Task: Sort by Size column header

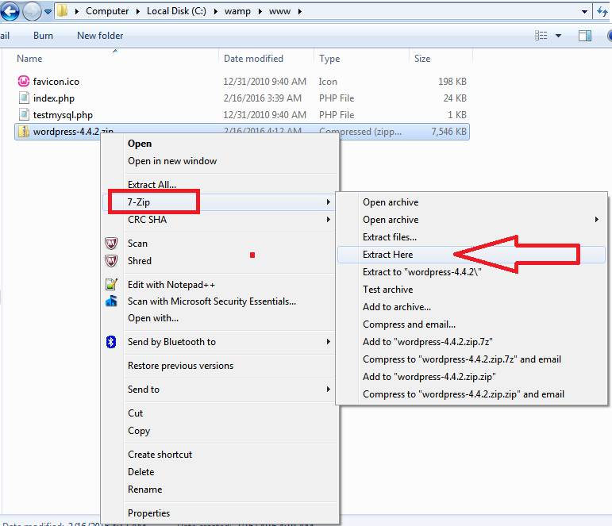Action: (422, 59)
